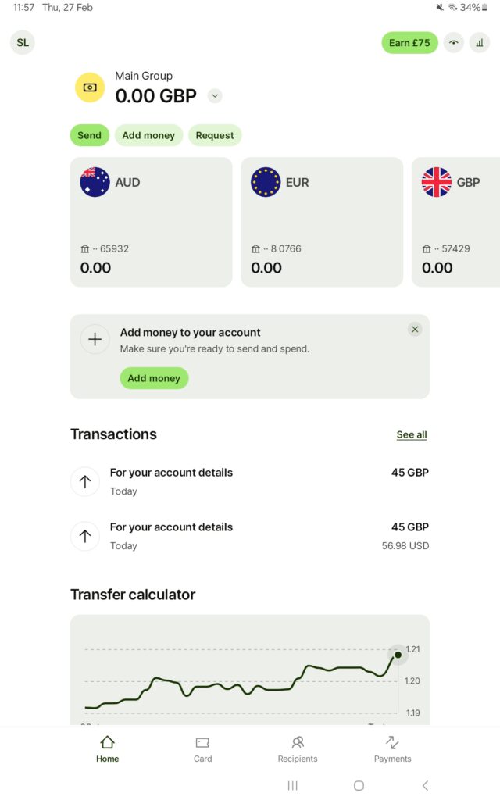Open the transaction showing 56.98 USD
Image resolution: width=500 pixels, height=800 pixels.
coord(250,536)
